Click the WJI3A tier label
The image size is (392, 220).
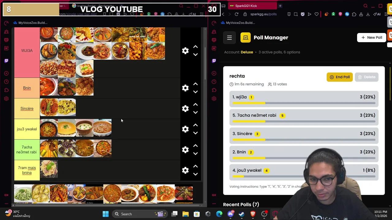click(x=27, y=51)
